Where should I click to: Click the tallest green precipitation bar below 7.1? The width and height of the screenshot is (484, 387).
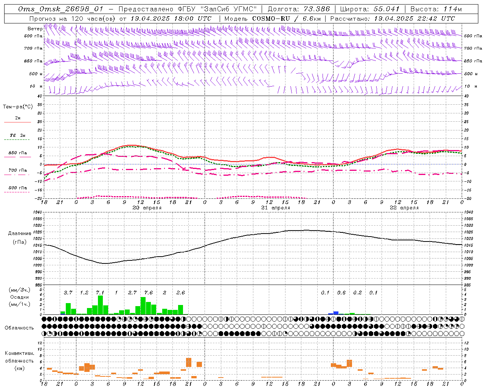point(100,305)
